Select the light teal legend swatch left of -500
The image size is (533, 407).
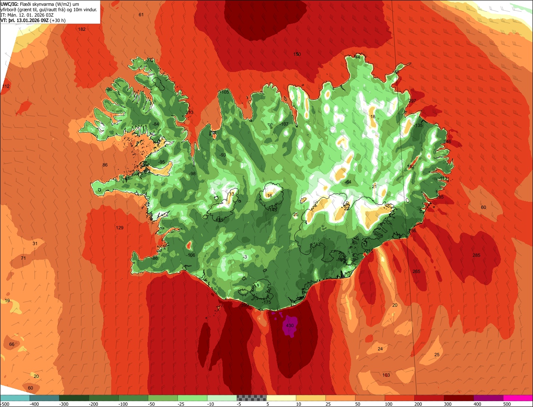tap(15, 398)
